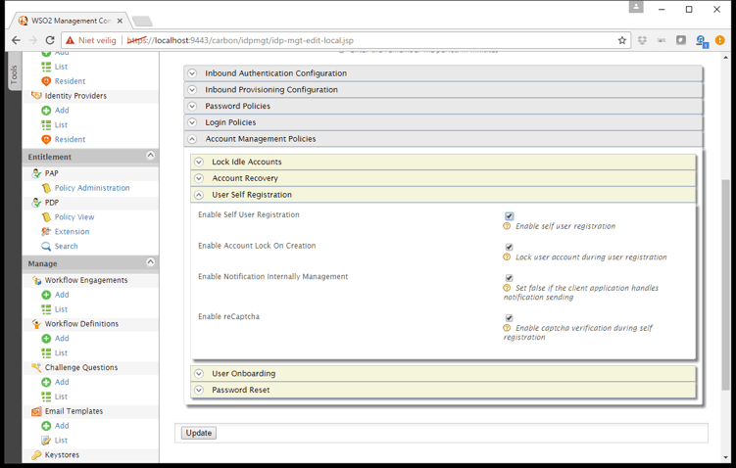The height and width of the screenshot is (468, 736).
Task: Click the Dropbox extension icon
Action: tap(642, 40)
